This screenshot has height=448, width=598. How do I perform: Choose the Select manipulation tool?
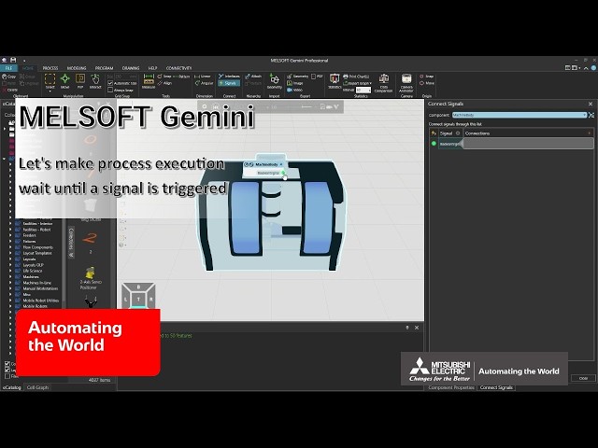[x=50, y=81]
